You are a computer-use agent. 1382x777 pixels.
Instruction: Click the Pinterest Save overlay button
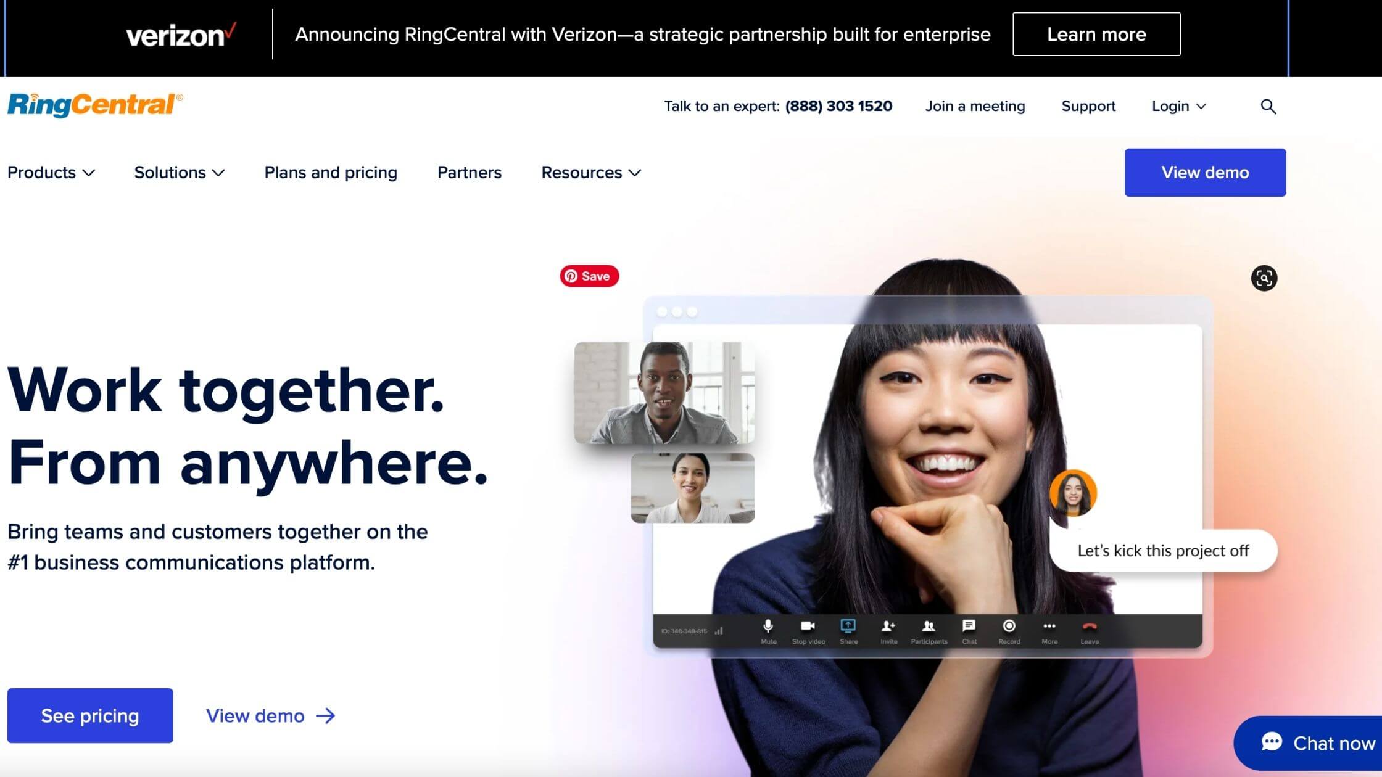coord(587,276)
